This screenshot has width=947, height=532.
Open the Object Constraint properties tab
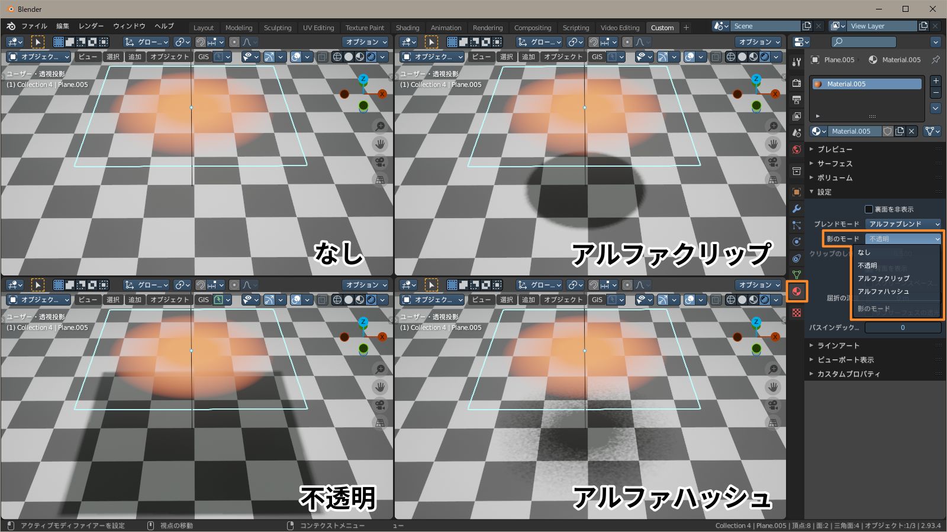(797, 258)
